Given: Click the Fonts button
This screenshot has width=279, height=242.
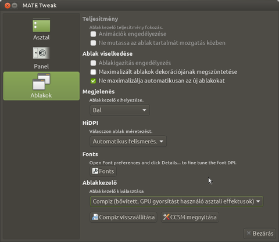Looking at the screenshot, I should click(103, 171).
